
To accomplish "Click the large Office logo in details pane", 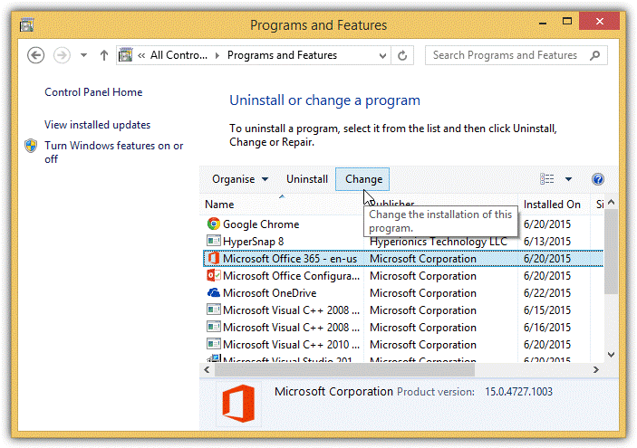I will [x=239, y=404].
